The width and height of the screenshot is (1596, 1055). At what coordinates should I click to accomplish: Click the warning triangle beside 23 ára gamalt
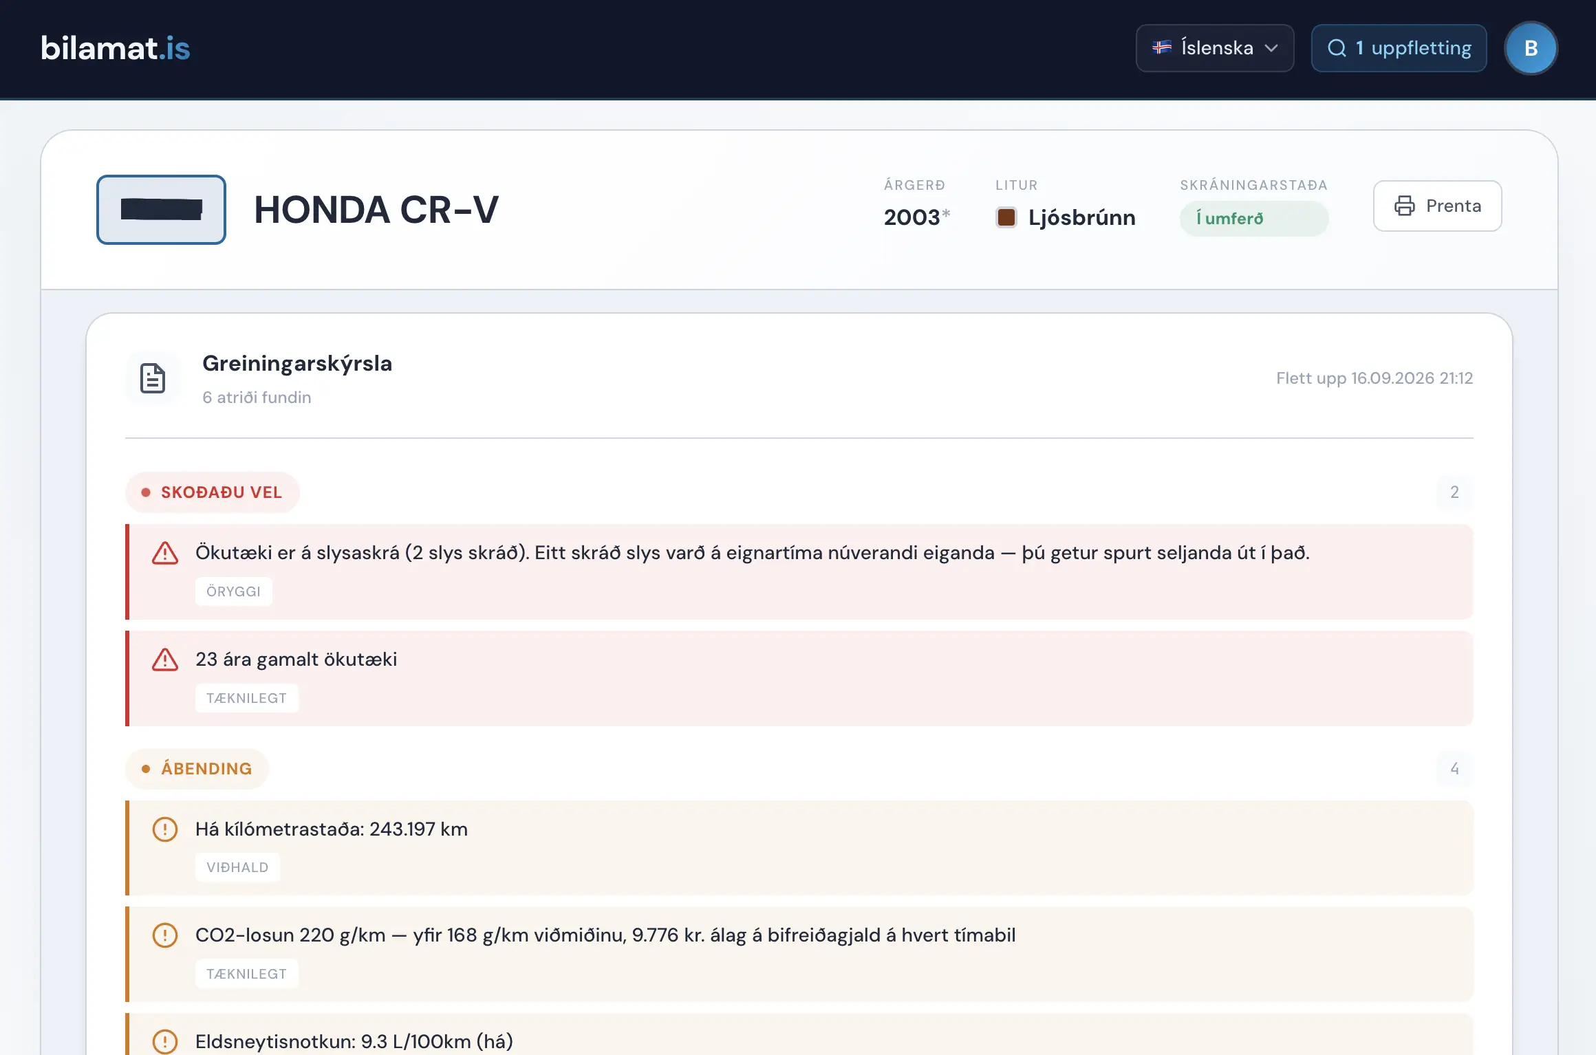click(x=165, y=660)
